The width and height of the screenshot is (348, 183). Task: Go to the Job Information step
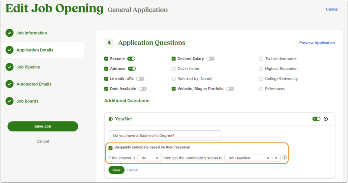tap(31, 33)
